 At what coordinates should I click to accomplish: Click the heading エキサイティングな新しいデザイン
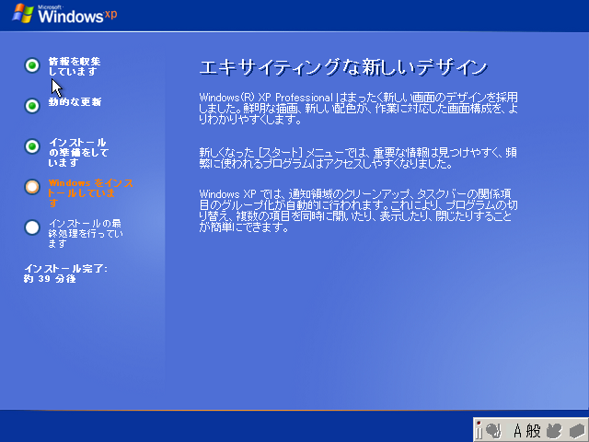(x=343, y=67)
